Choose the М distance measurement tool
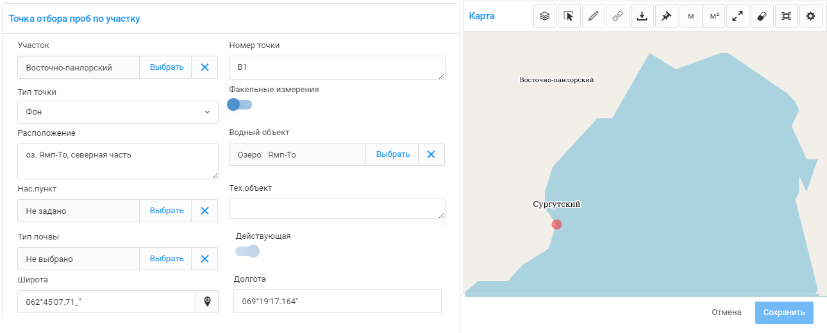827x333 pixels. [x=690, y=17]
